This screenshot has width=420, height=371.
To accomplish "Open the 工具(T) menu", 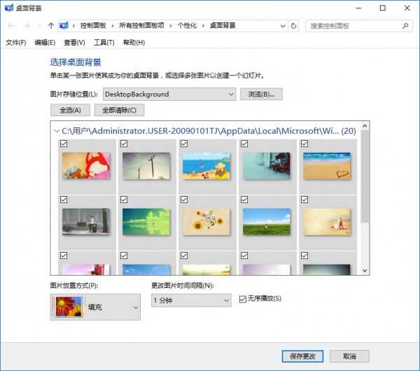I will click(104, 43).
